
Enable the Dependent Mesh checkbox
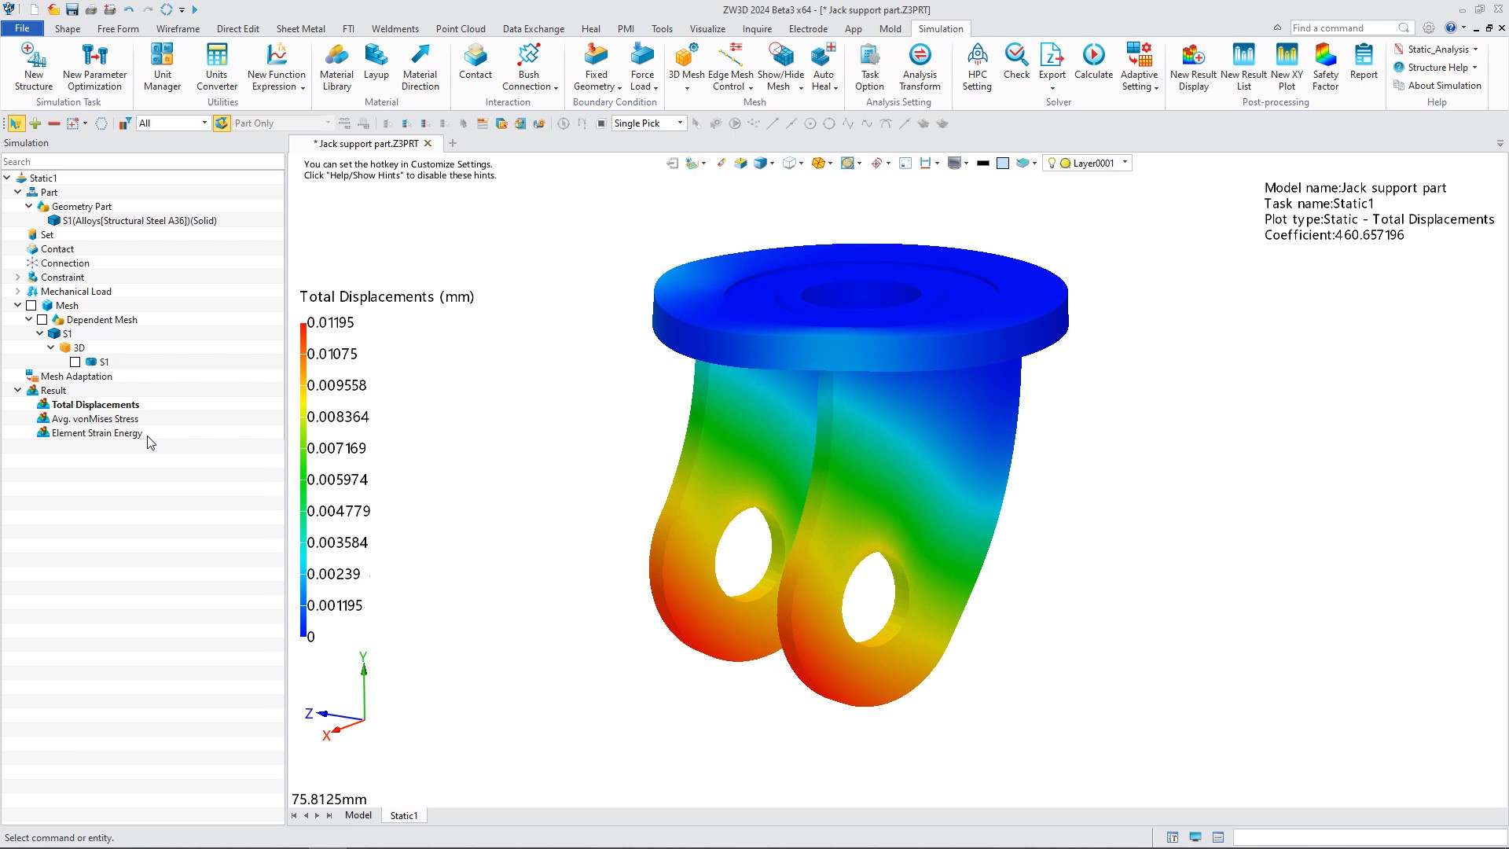44,319
